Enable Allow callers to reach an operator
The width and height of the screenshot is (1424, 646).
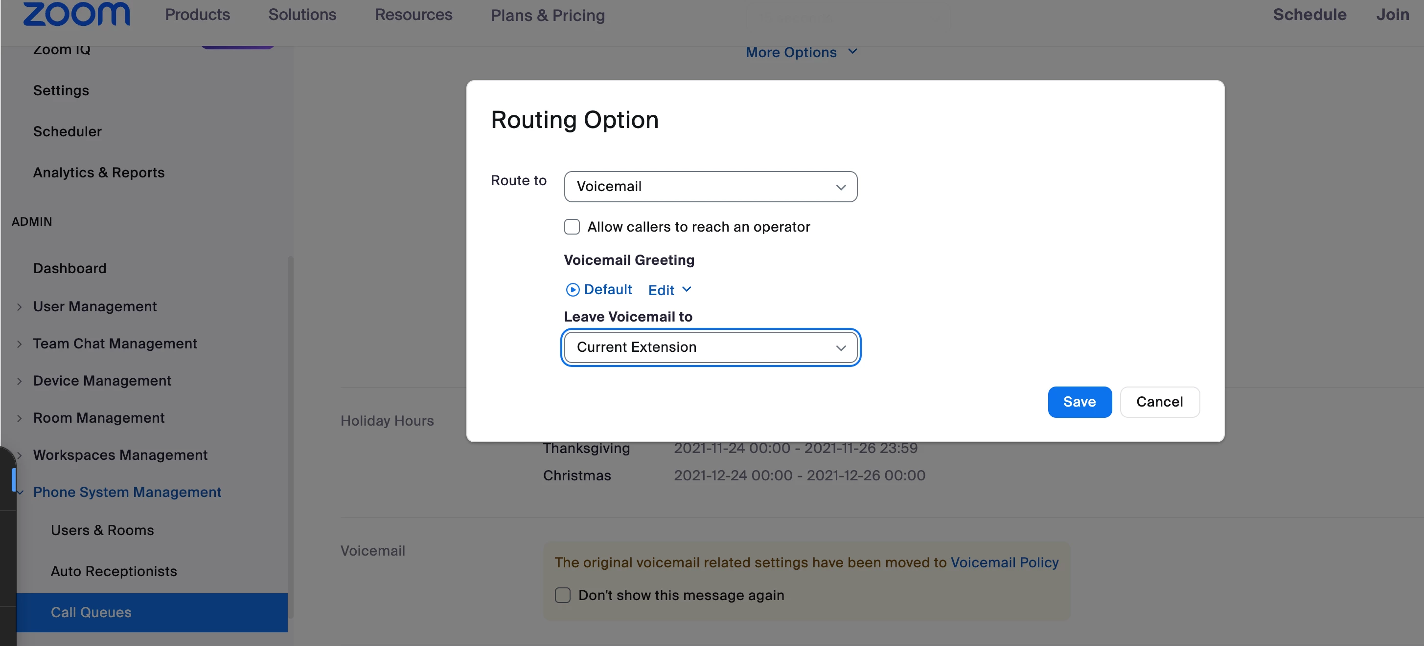pyautogui.click(x=572, y=227)
